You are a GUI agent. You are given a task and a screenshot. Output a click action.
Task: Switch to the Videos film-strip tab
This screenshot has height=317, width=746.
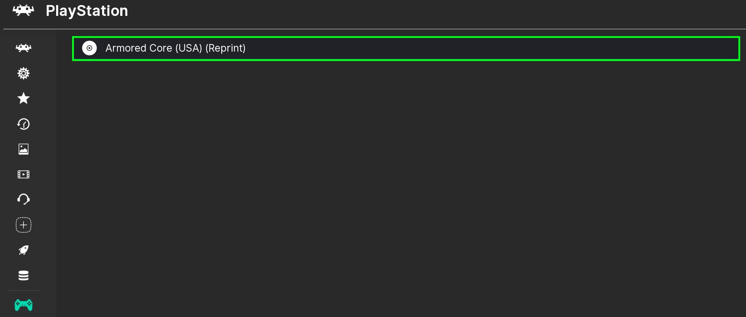(24, 174)
